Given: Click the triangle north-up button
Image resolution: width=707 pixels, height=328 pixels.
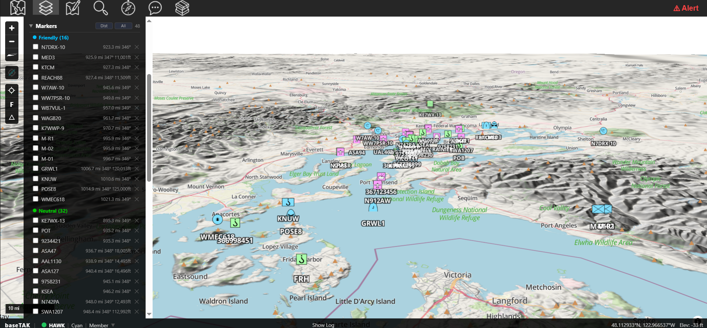Looking at the screenshot, I should point(12,118).
